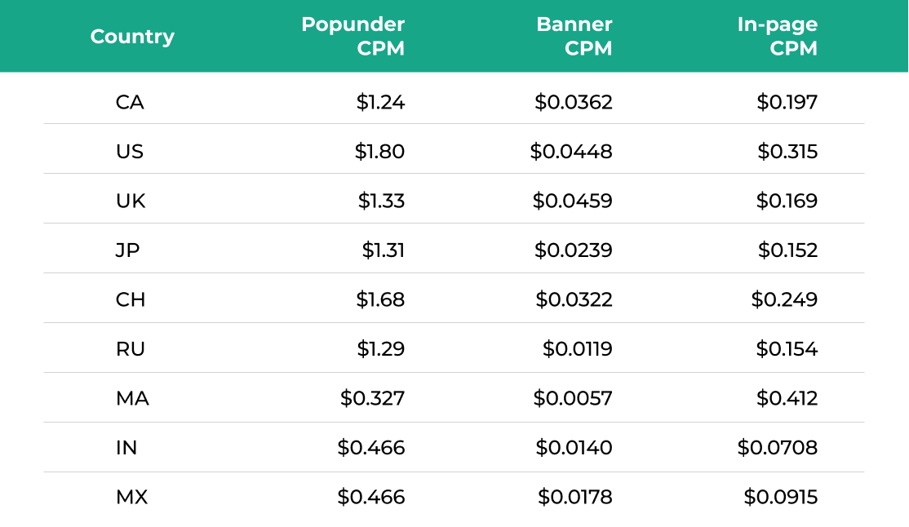Image resolution: width=909 pixels, height=527 pixels.
Task: Click the Country column header
Action: coord(132,37)
